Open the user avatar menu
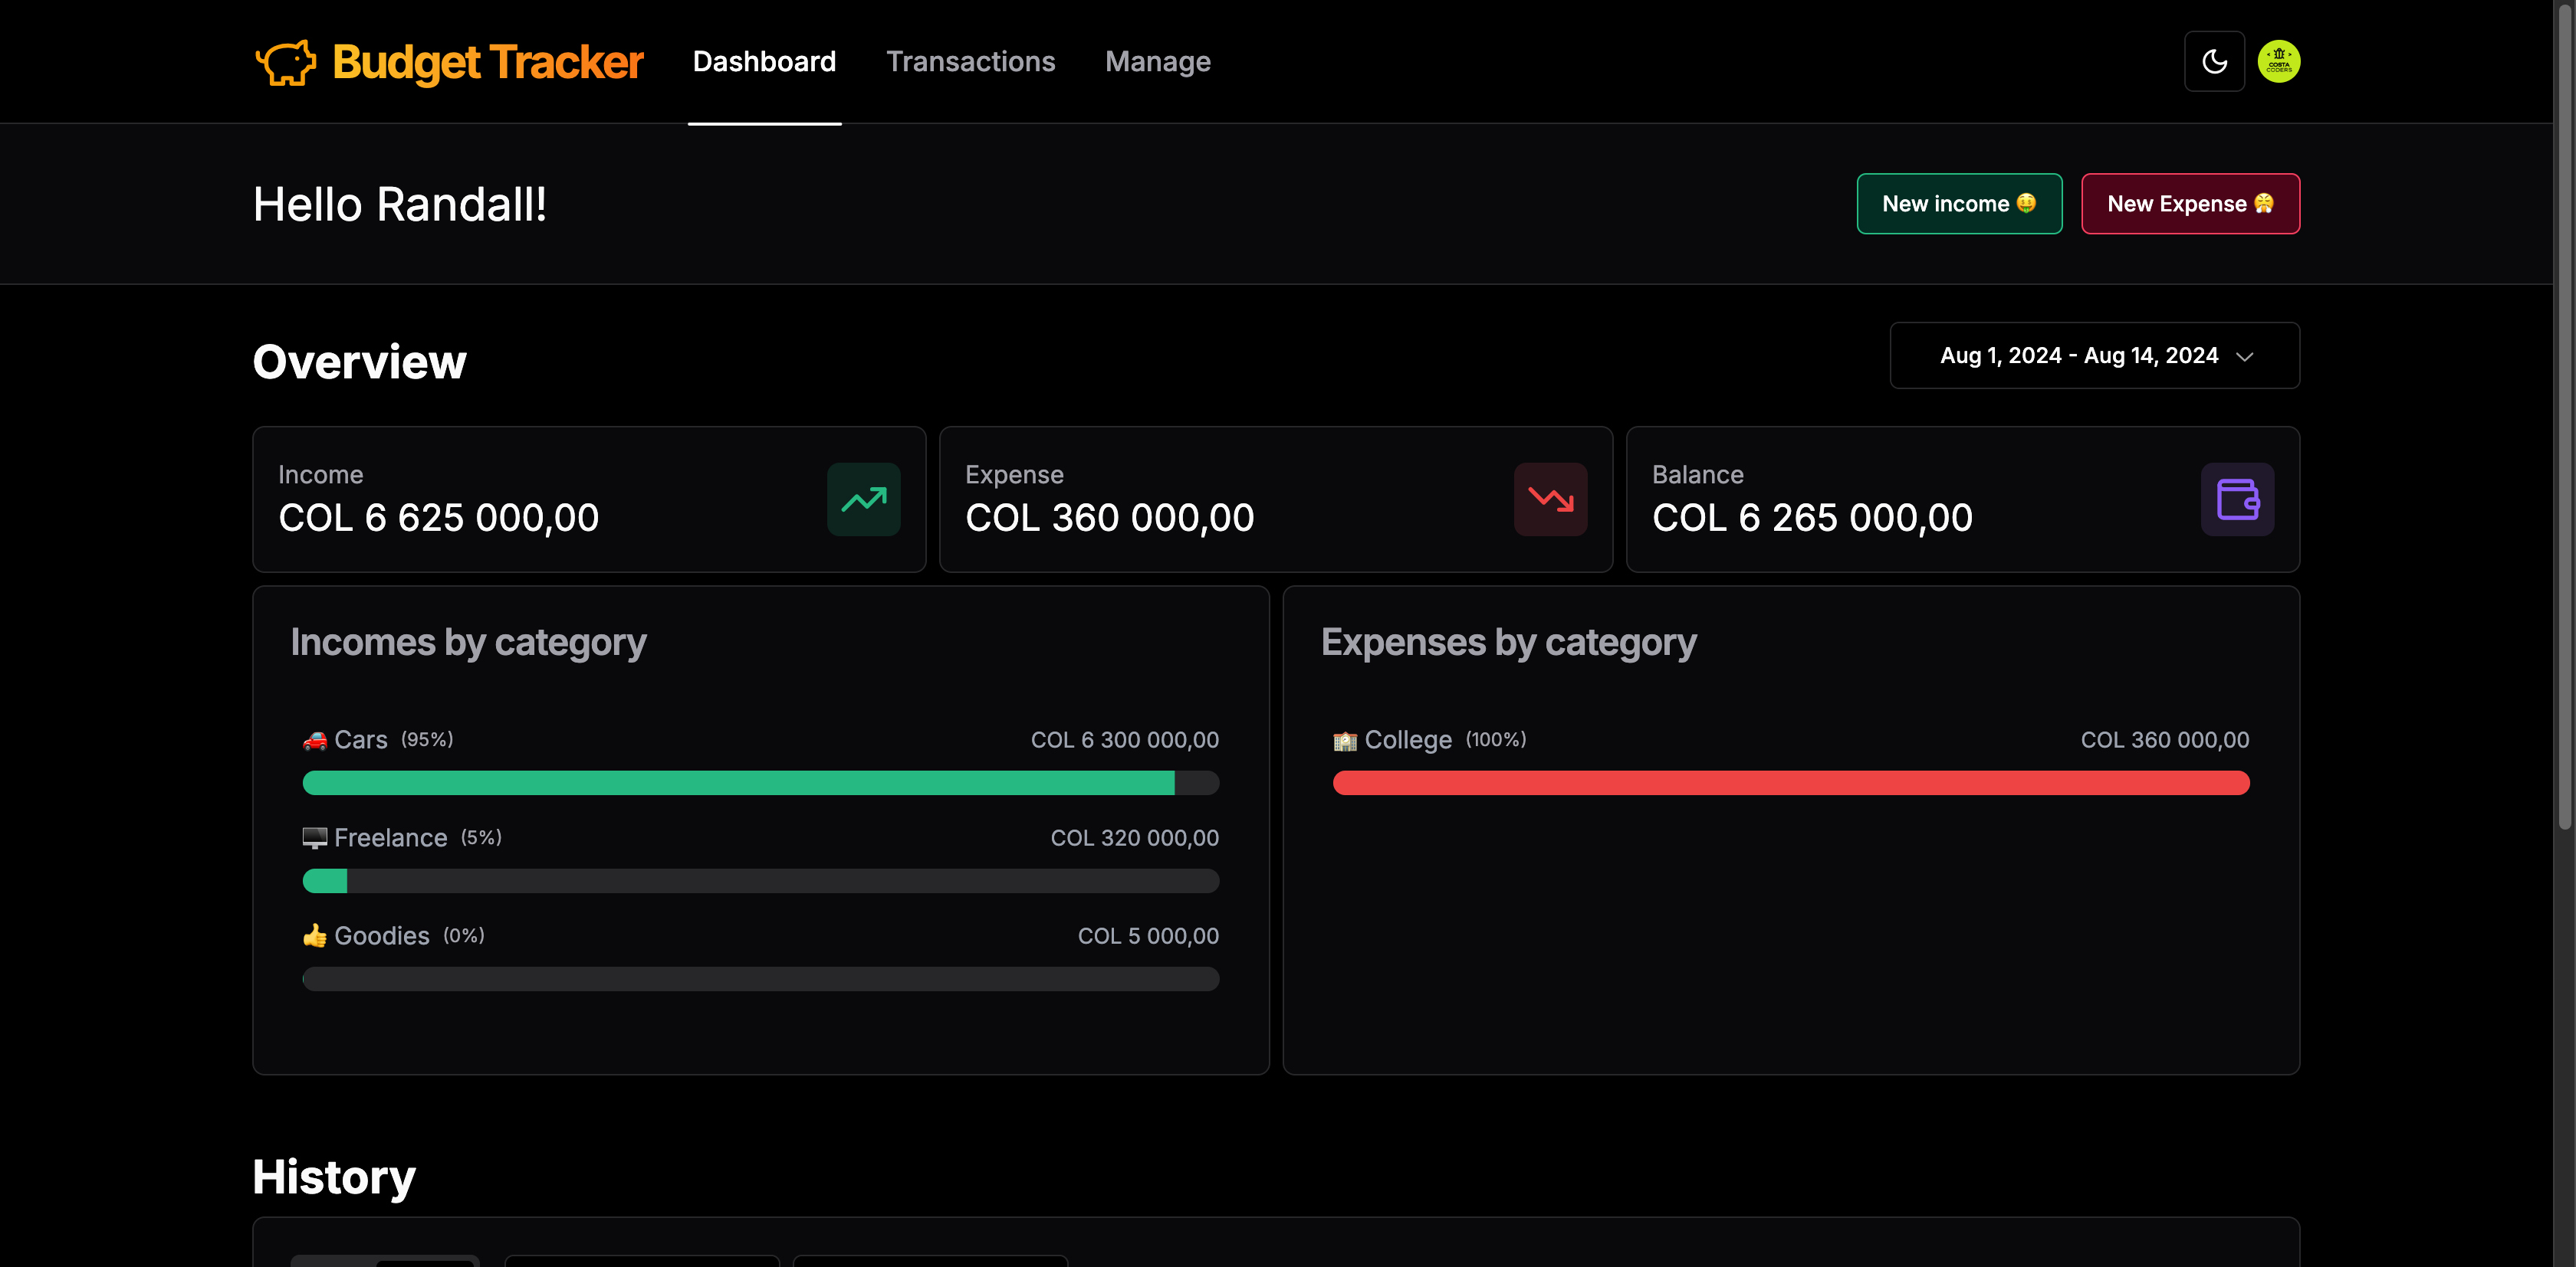 (x=2278, y=62)
